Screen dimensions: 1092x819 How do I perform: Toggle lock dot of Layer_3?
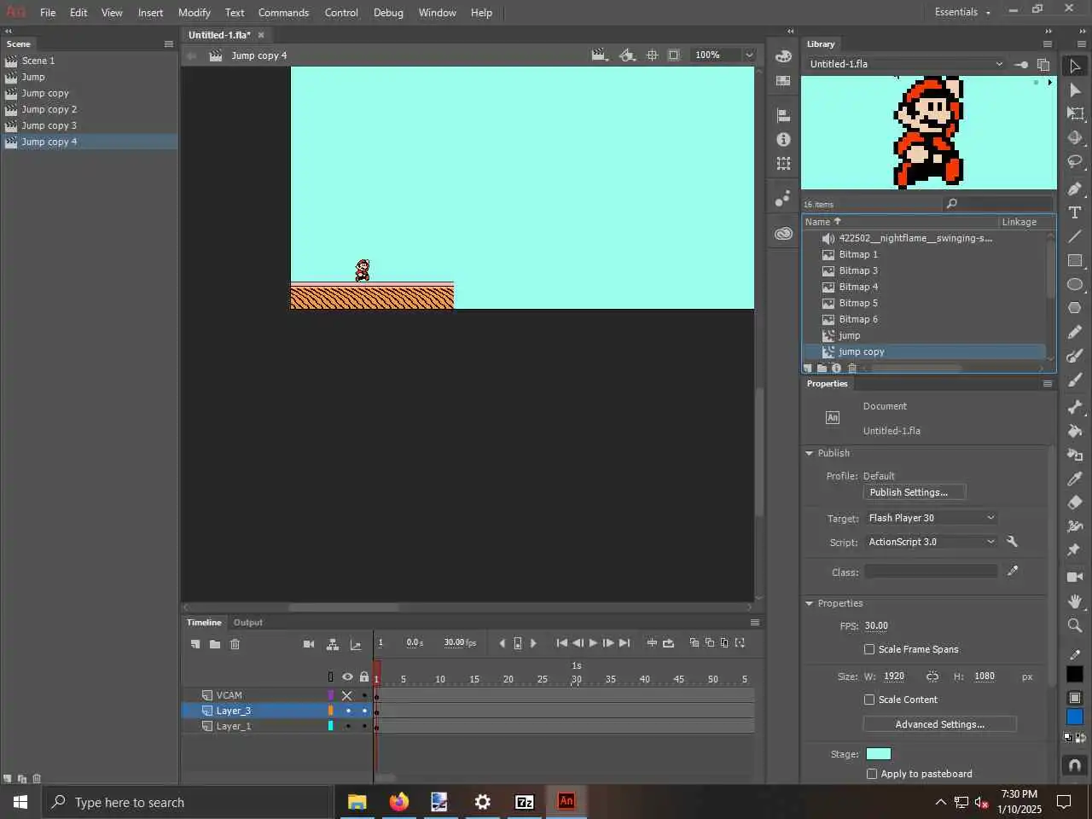tap(364, 711)
